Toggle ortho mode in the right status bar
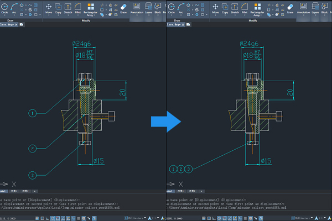Screen dimensions: 332x221 pyautogui.click(x=214, y=218)
